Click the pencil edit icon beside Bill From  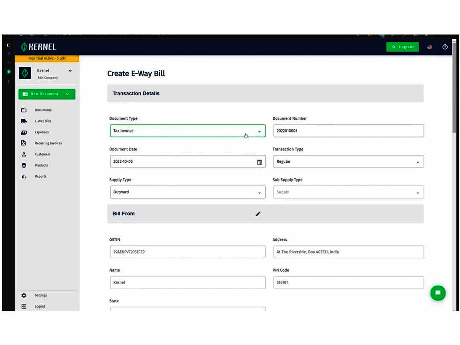pos(258,214)
